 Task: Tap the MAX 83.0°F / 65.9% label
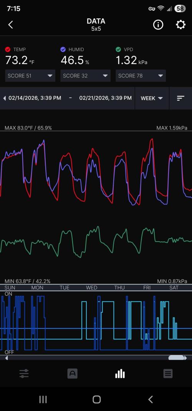pyautogui.click(x=28, y=128)
